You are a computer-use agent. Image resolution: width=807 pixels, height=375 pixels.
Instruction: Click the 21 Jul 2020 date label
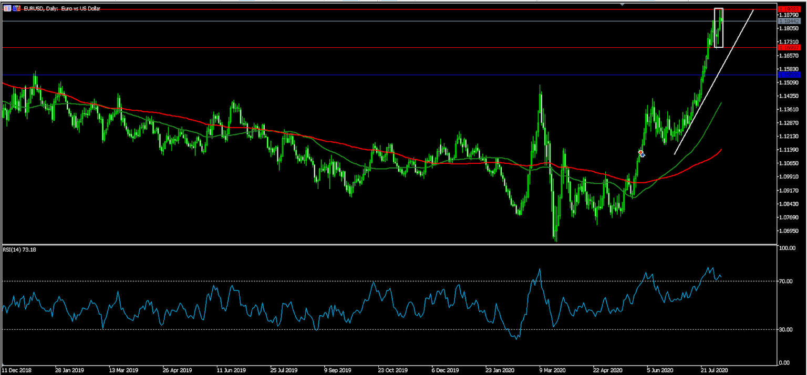point(715,370)
